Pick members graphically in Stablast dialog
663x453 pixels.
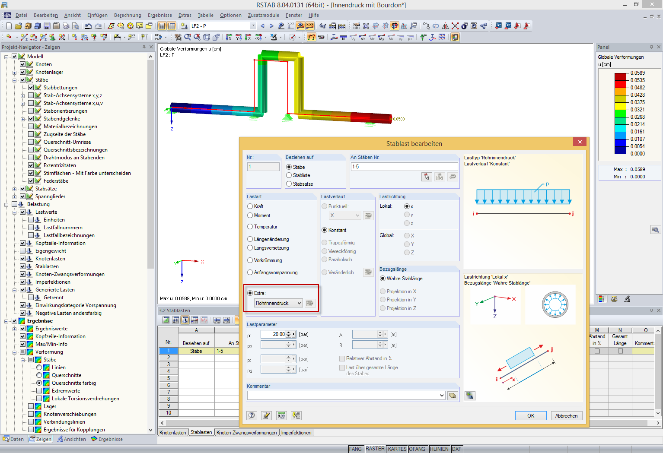[427, 177]
